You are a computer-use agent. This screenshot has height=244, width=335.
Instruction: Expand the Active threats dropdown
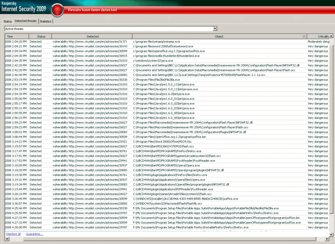pyautogui.click(x=215, y=29)
